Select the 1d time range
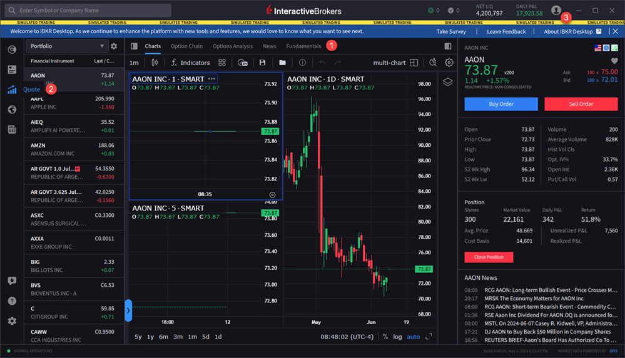 pyautogui.click(x=218, y=337)
